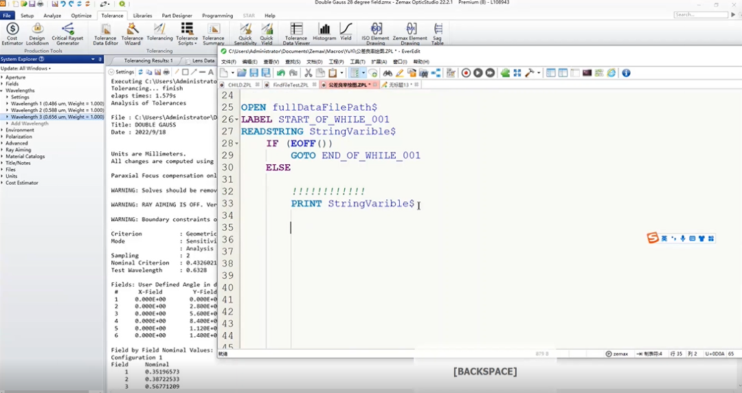Viewport: 742px width, 393px height.
Task: Select the Ray Aiming tree item
Action: [18, 150]
